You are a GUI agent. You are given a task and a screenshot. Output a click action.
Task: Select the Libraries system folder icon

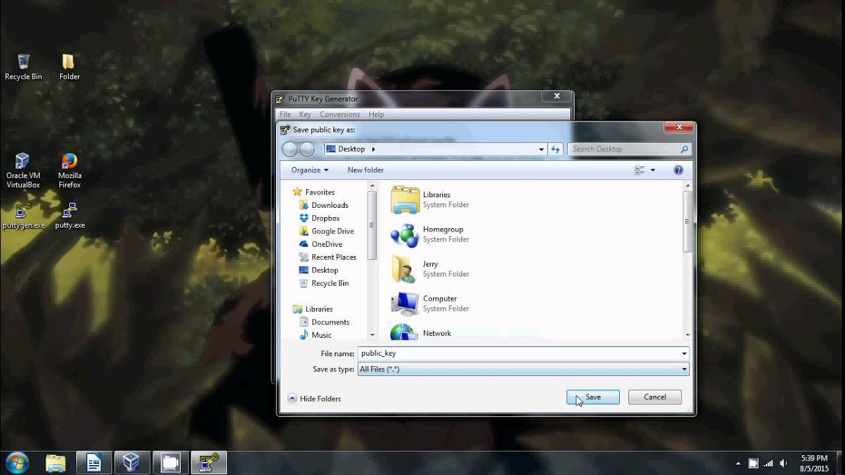point(405,200)
